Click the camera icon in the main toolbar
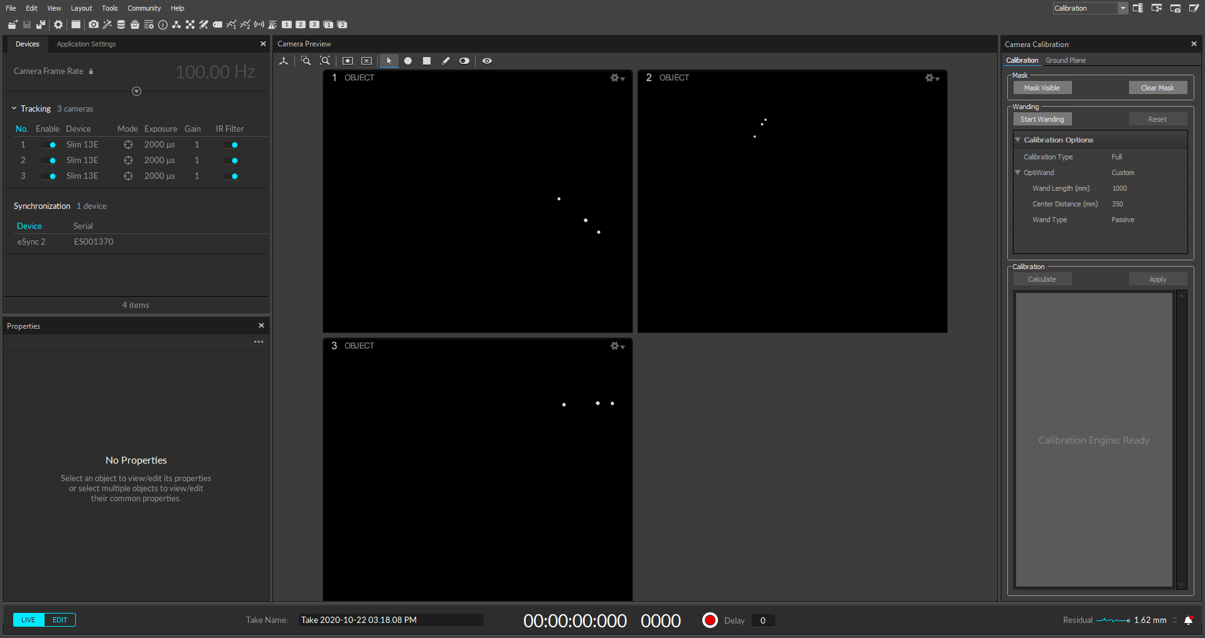The image size is (1205, 638). point(94,24)
